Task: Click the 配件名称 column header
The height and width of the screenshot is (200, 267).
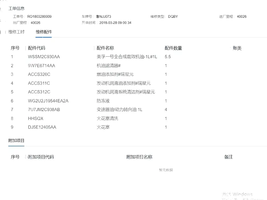Action: (105, 48)
